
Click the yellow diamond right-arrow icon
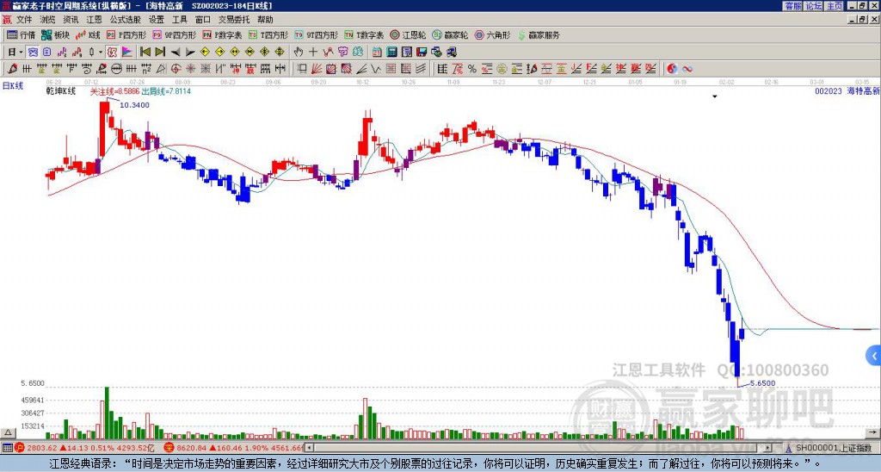[219, 52]
